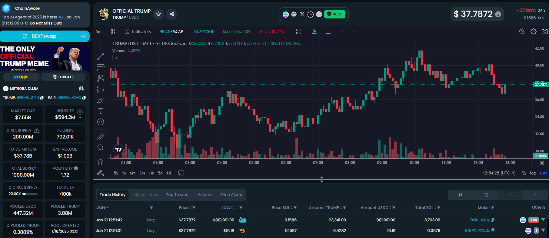549x238 pixels.
Task: Switch to My positions tab
Action: pos(146,195)
